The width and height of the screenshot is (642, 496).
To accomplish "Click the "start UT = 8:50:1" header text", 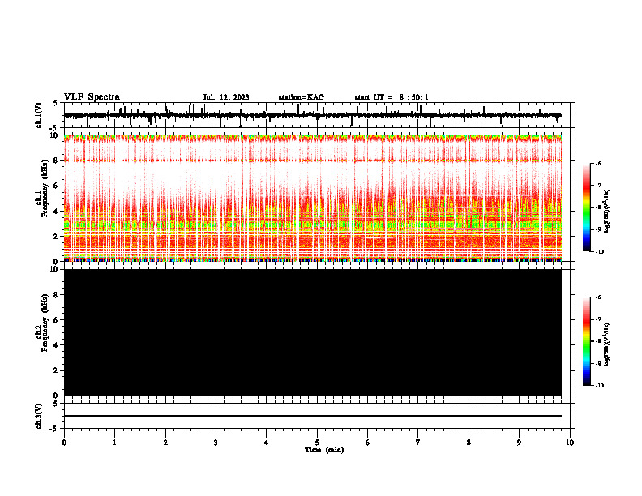I will (x=392, y=97).
